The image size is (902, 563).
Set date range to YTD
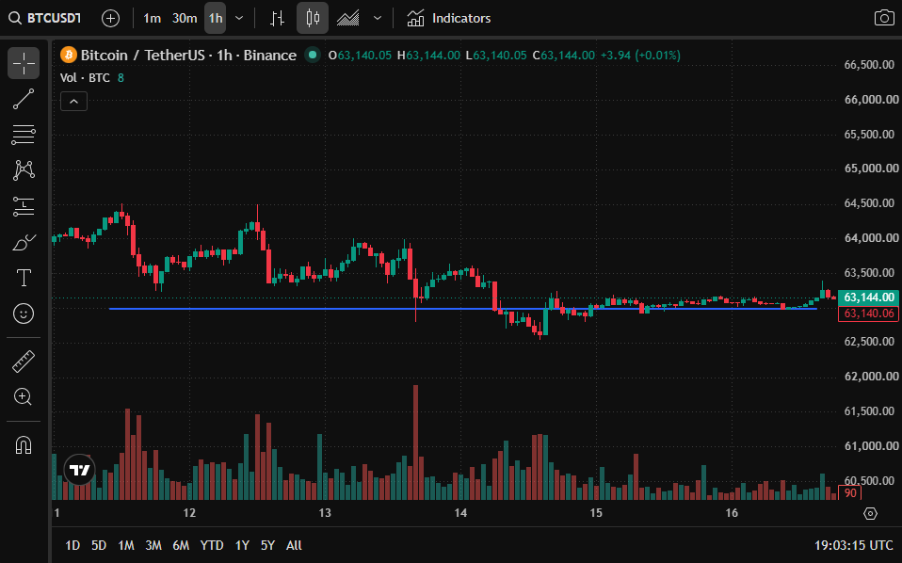tap(212, 545)
